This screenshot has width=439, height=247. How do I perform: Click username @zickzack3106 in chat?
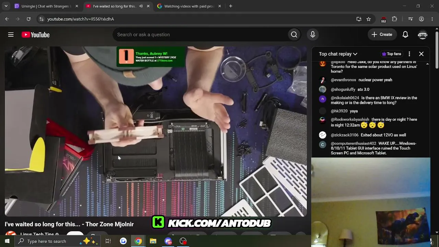click(345, 135)
